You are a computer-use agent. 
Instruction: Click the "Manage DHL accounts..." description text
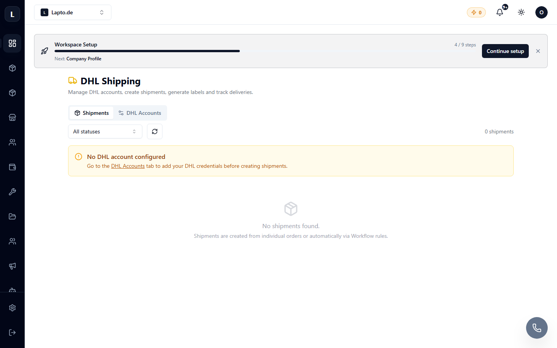(161, 92)
